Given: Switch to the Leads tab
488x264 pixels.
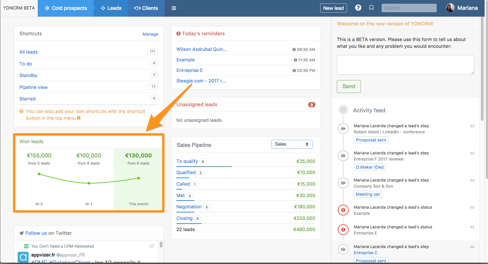Looking at the screenshot, I should [111, 8].
